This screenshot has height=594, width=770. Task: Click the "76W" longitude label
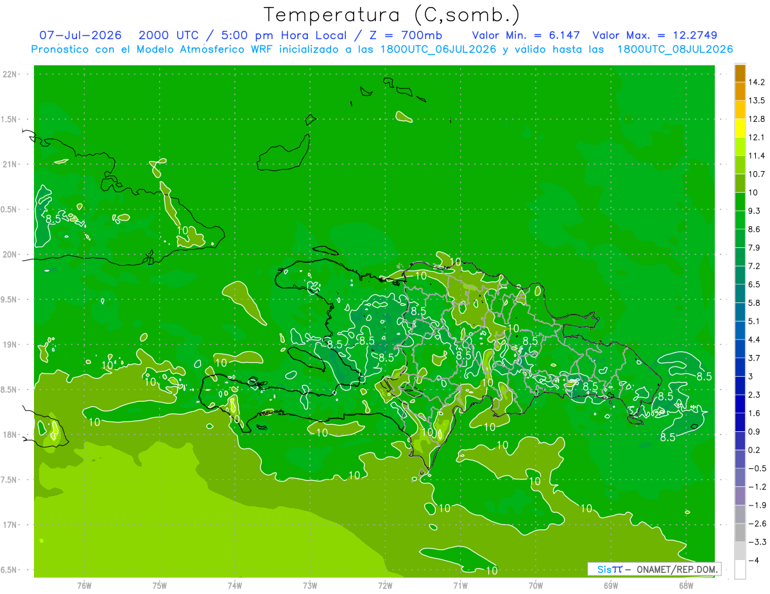84,585
